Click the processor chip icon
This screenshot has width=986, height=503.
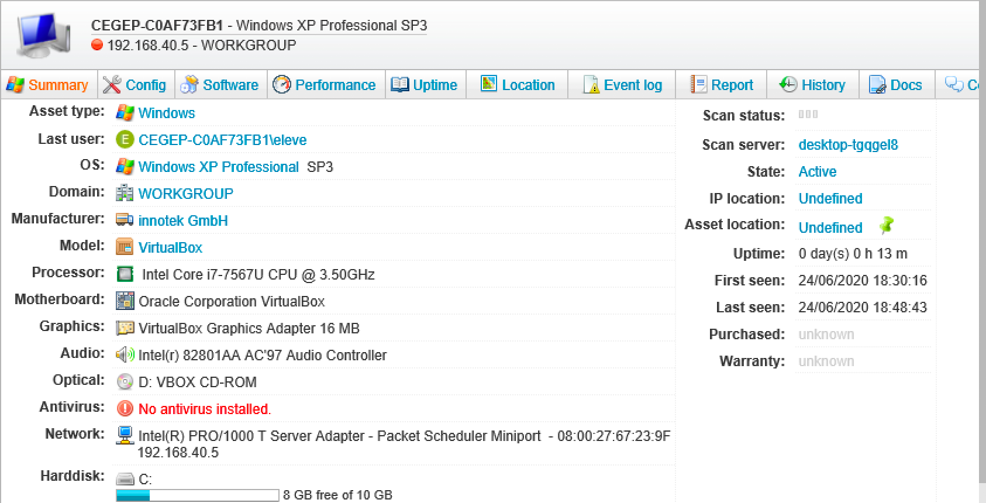pyautogui.click(x=125, y=274)
